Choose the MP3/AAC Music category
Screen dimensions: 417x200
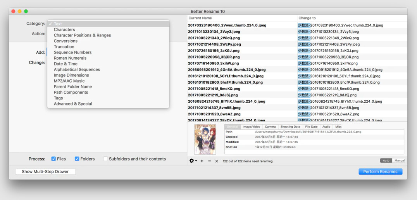[108, 81]
